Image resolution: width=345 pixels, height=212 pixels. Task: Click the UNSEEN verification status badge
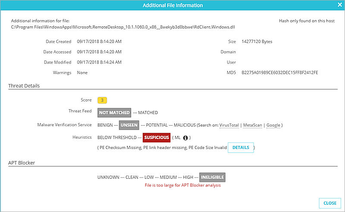tap(129, 125)
